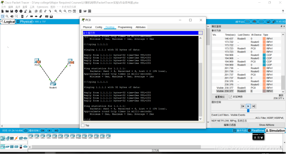Click the reset simulation button
This screenshot has width=286, height=154.
[x=219, y=97]
